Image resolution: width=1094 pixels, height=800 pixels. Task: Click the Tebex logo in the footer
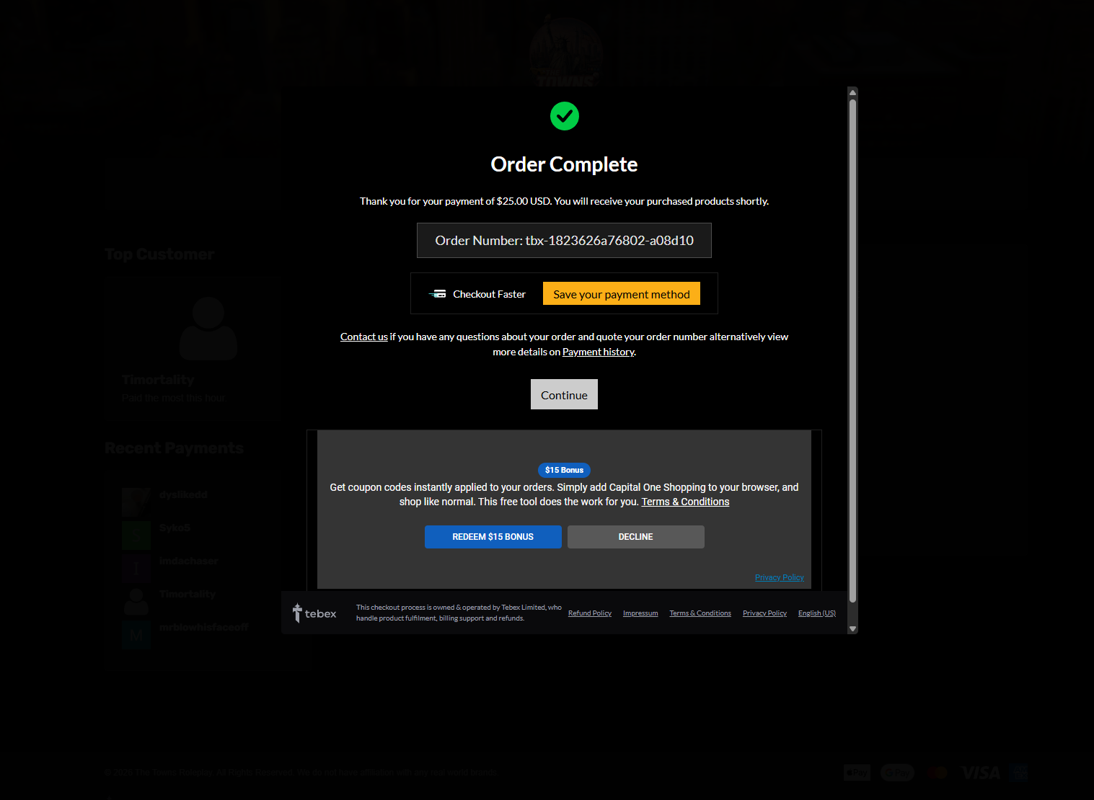tap(314, 613)
